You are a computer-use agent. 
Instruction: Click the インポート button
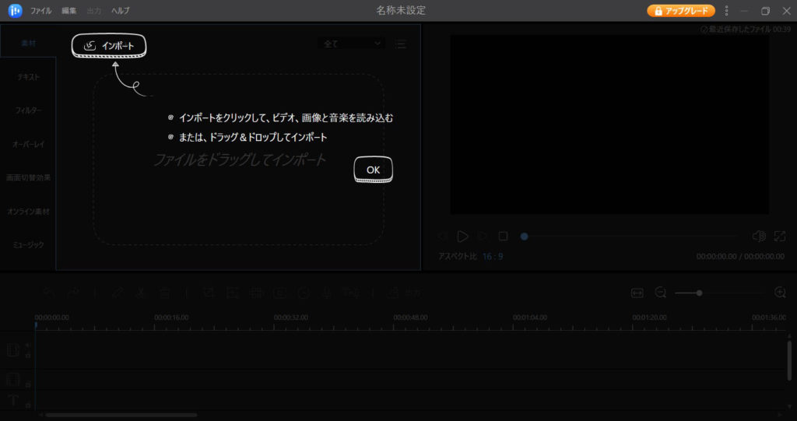click(x=109, y=46)
